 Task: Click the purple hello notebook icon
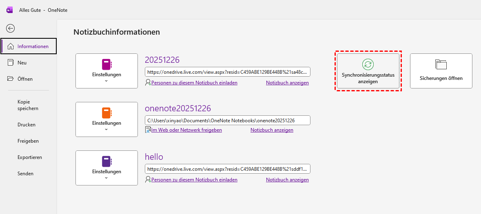[106, 161]
